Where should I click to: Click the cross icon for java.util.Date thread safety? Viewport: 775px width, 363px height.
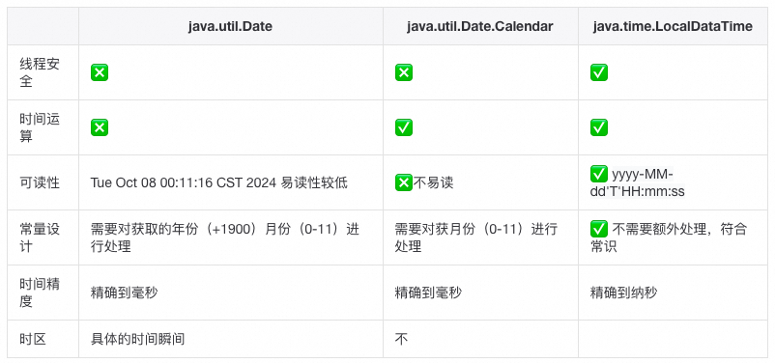tap(100, 72)
